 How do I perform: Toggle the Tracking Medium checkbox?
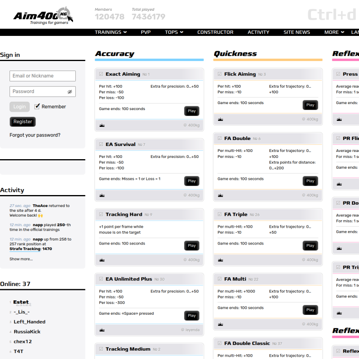pos(101,349)
